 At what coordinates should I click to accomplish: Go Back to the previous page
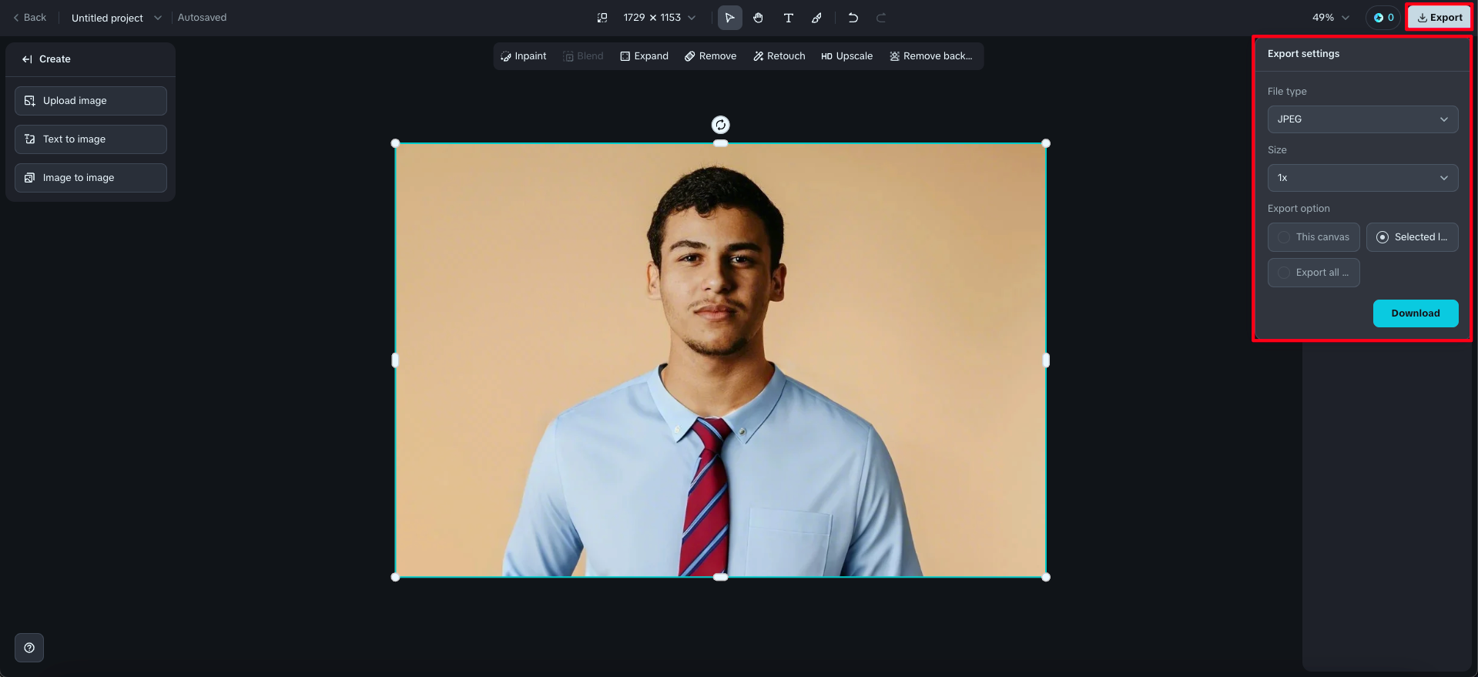point(30,18)
